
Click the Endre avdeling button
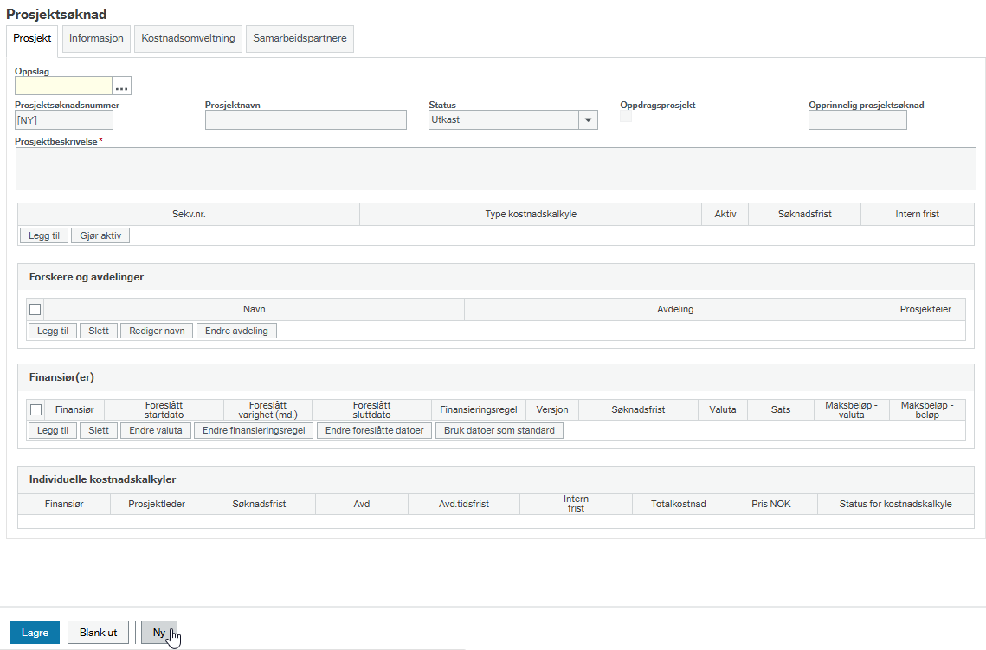pyautogui.click(x=236, y=331)
